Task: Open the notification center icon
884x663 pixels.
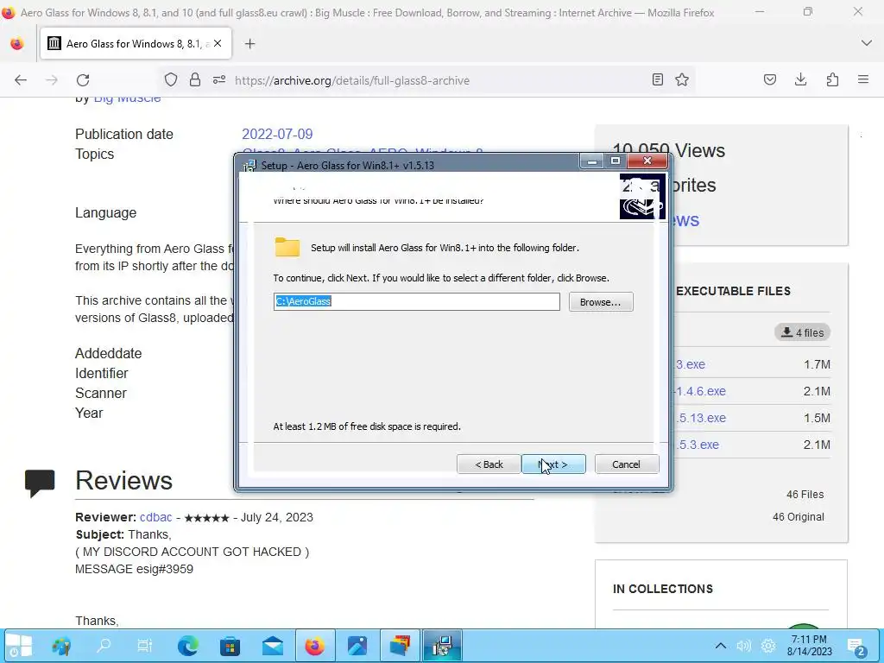Action: 856,647
